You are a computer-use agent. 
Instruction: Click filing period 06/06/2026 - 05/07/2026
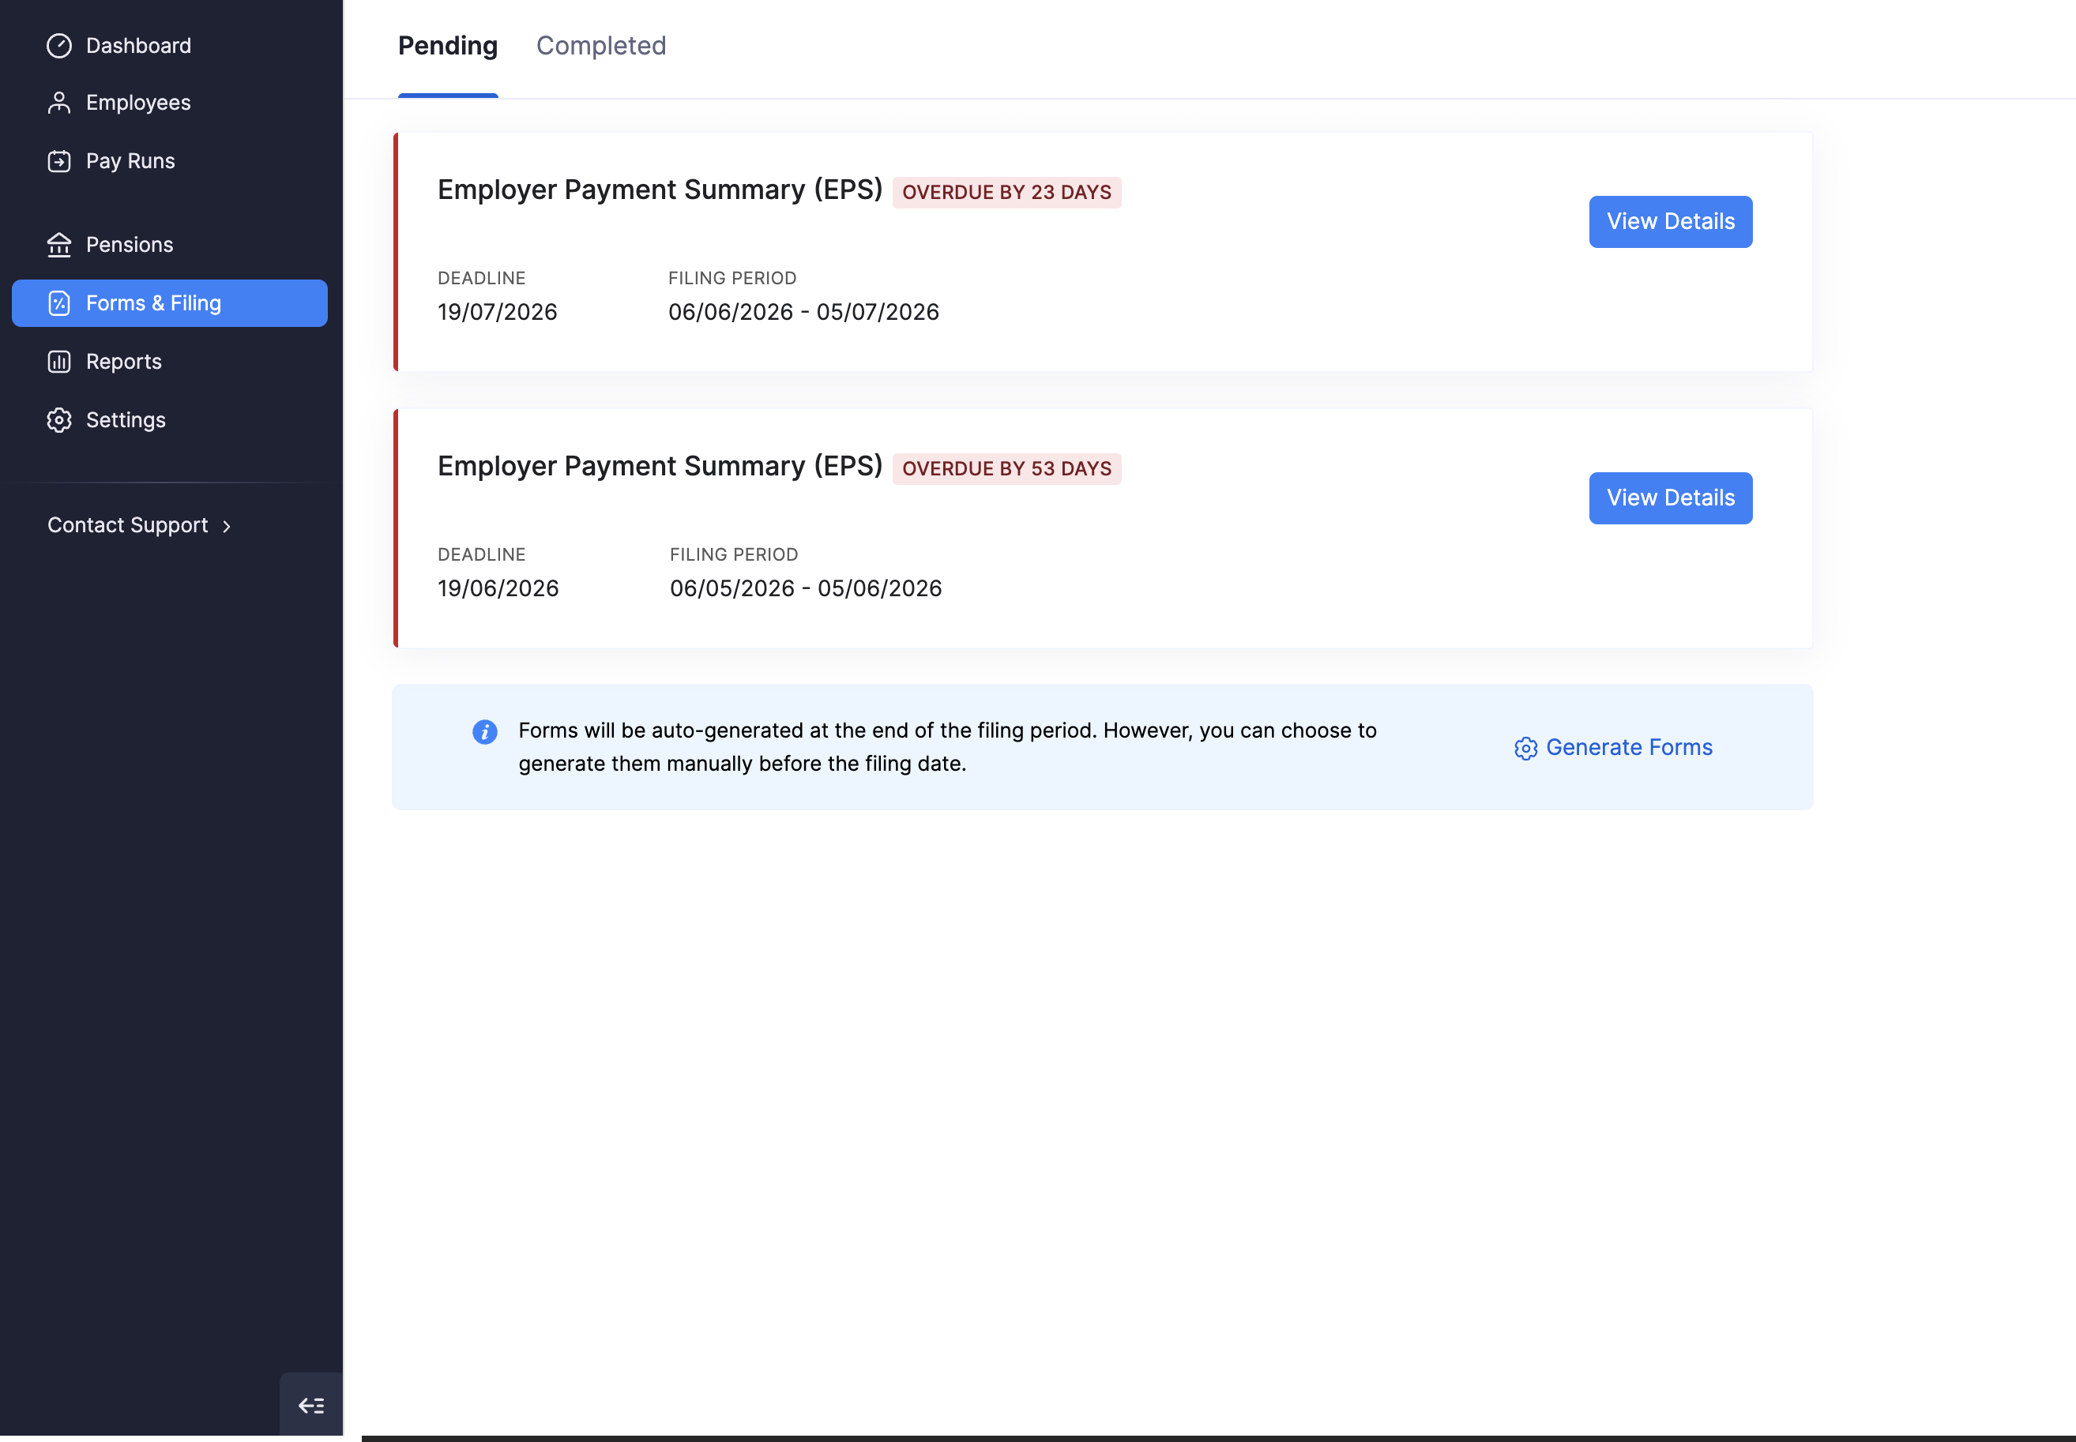(x=803, y=312)
